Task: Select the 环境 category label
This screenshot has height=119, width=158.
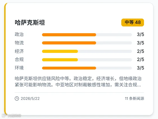Action: tap(19, 68)
